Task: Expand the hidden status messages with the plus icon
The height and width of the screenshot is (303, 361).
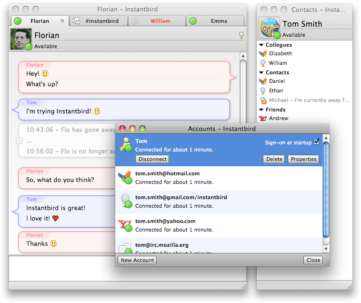Action: [20, 140]
